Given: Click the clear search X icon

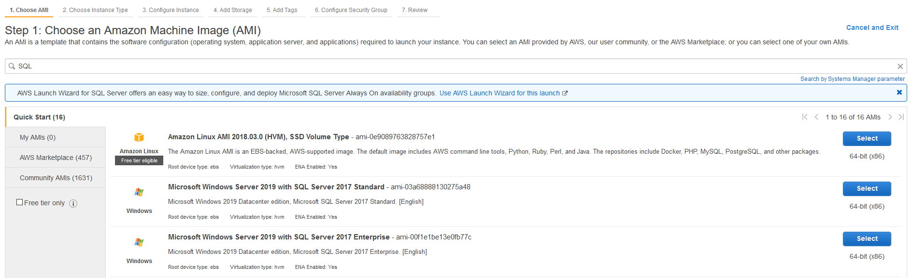Looking at the screenshot, I should point(900,66).
